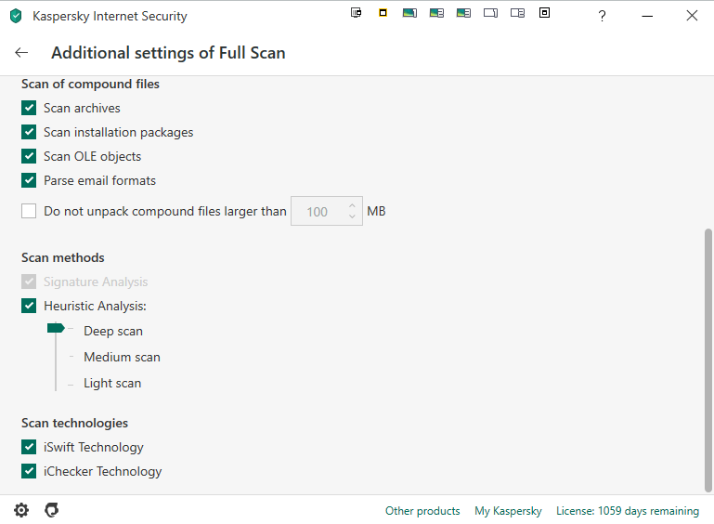Decrease the MB size with down arrow
This screenshot has height=524, width=714.
pos(352,217)
